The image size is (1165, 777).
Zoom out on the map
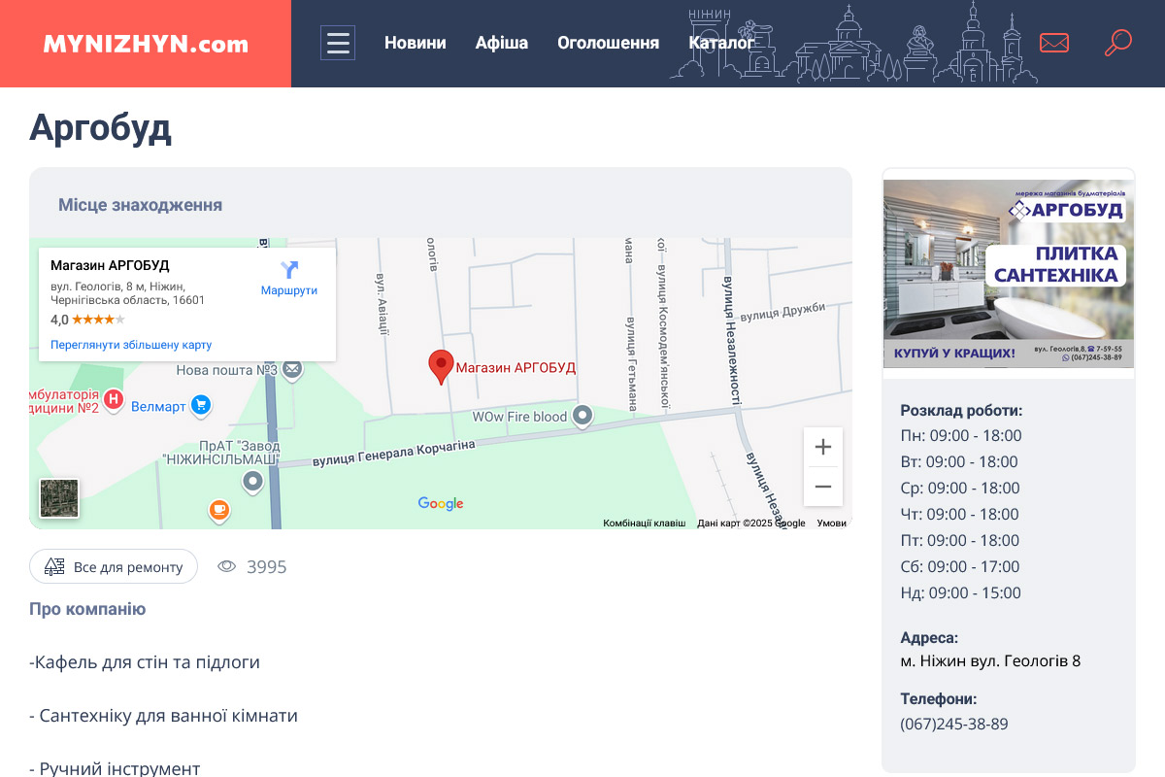[x=822, y=487]
